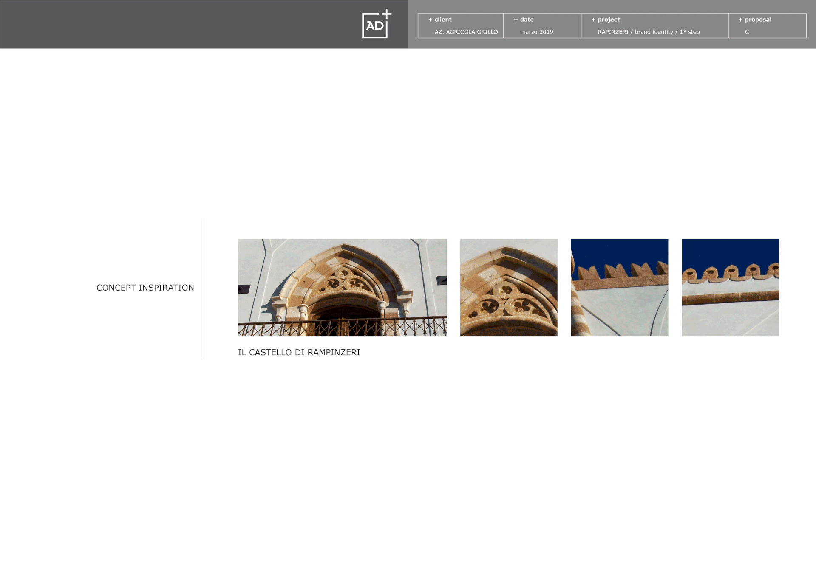816x577 pixels.
Task: Click the 'IL CASTELLO DI RAMPINZERI' caption
Action: 299,352
